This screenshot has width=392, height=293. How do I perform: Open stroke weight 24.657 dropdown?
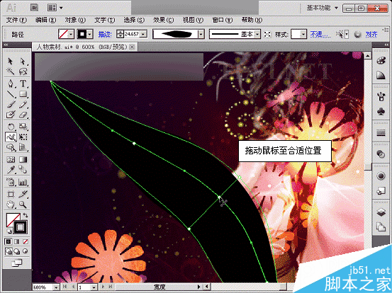(143, 34)
